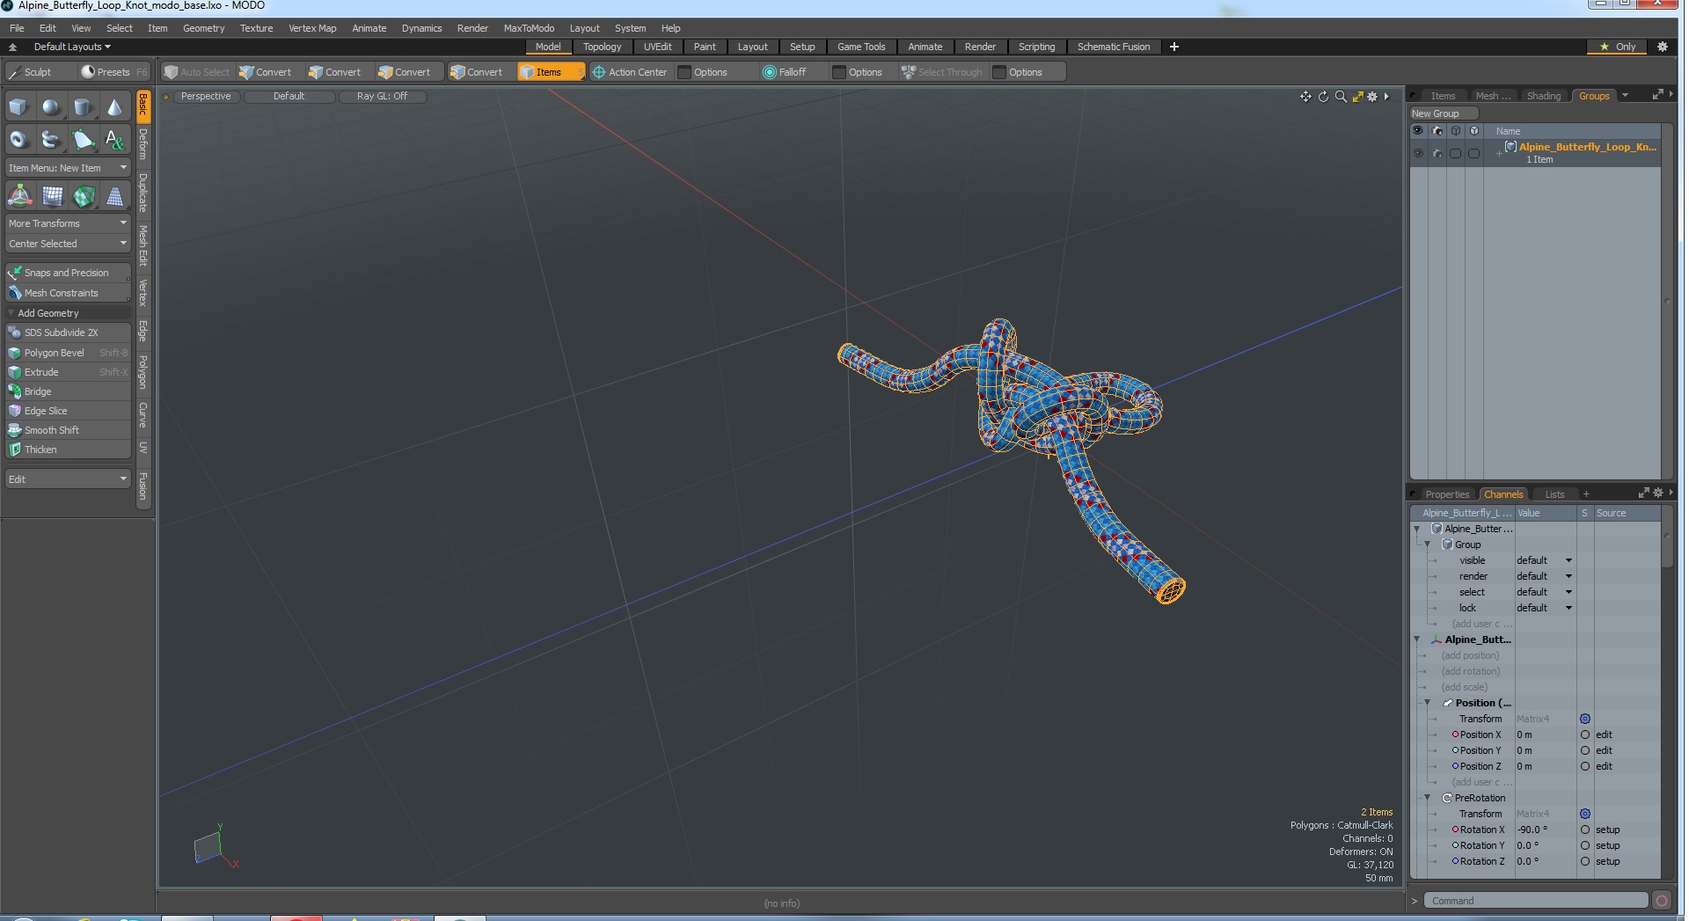Collapse the Add Geometry section

point(11,313)
